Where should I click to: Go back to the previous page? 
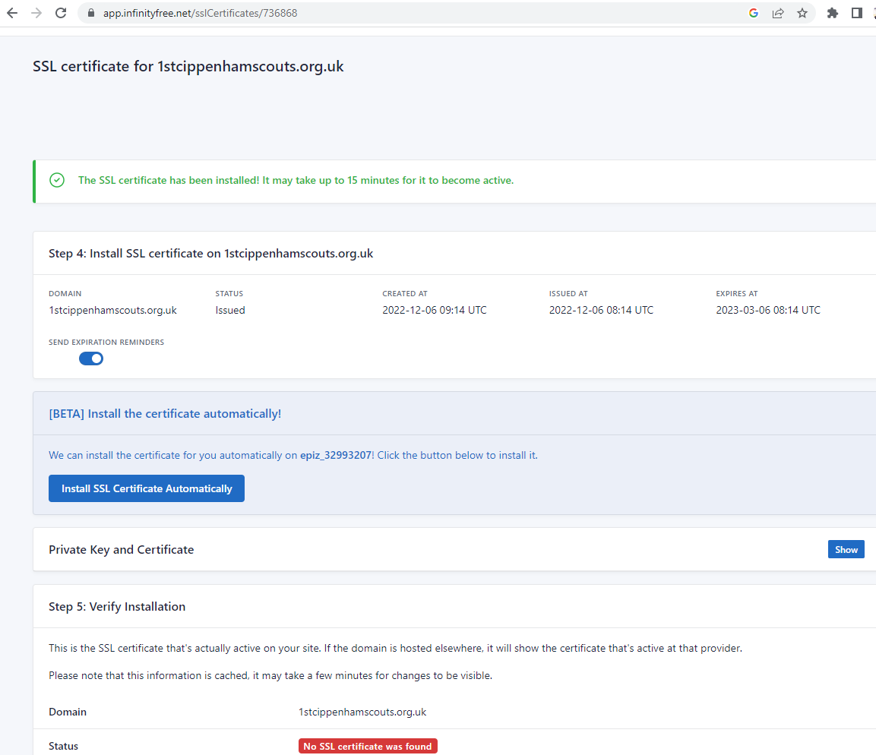pos(12,13)
